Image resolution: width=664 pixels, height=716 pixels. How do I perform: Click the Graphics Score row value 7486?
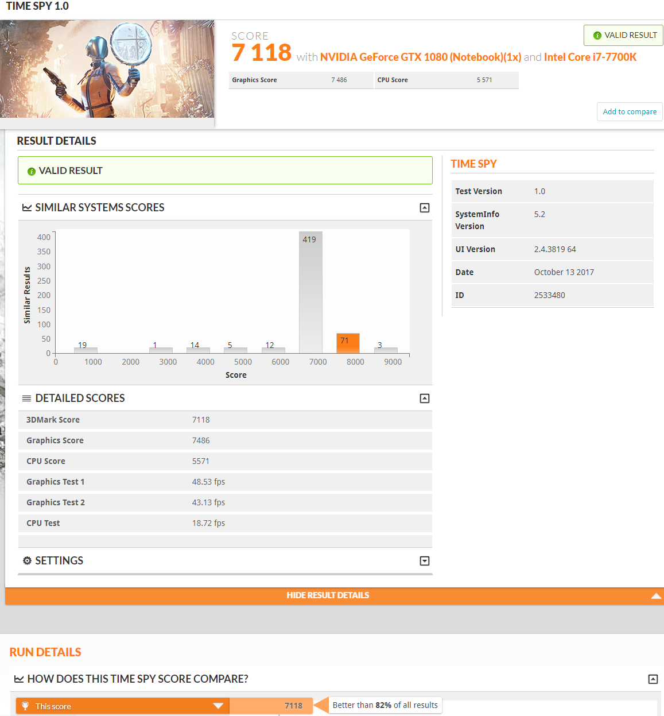pyautogui.click(x=201, y=440)
